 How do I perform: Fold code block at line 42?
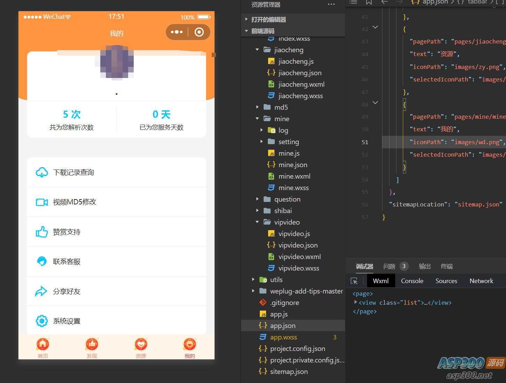pyautogui.click(x=375, y=27)
